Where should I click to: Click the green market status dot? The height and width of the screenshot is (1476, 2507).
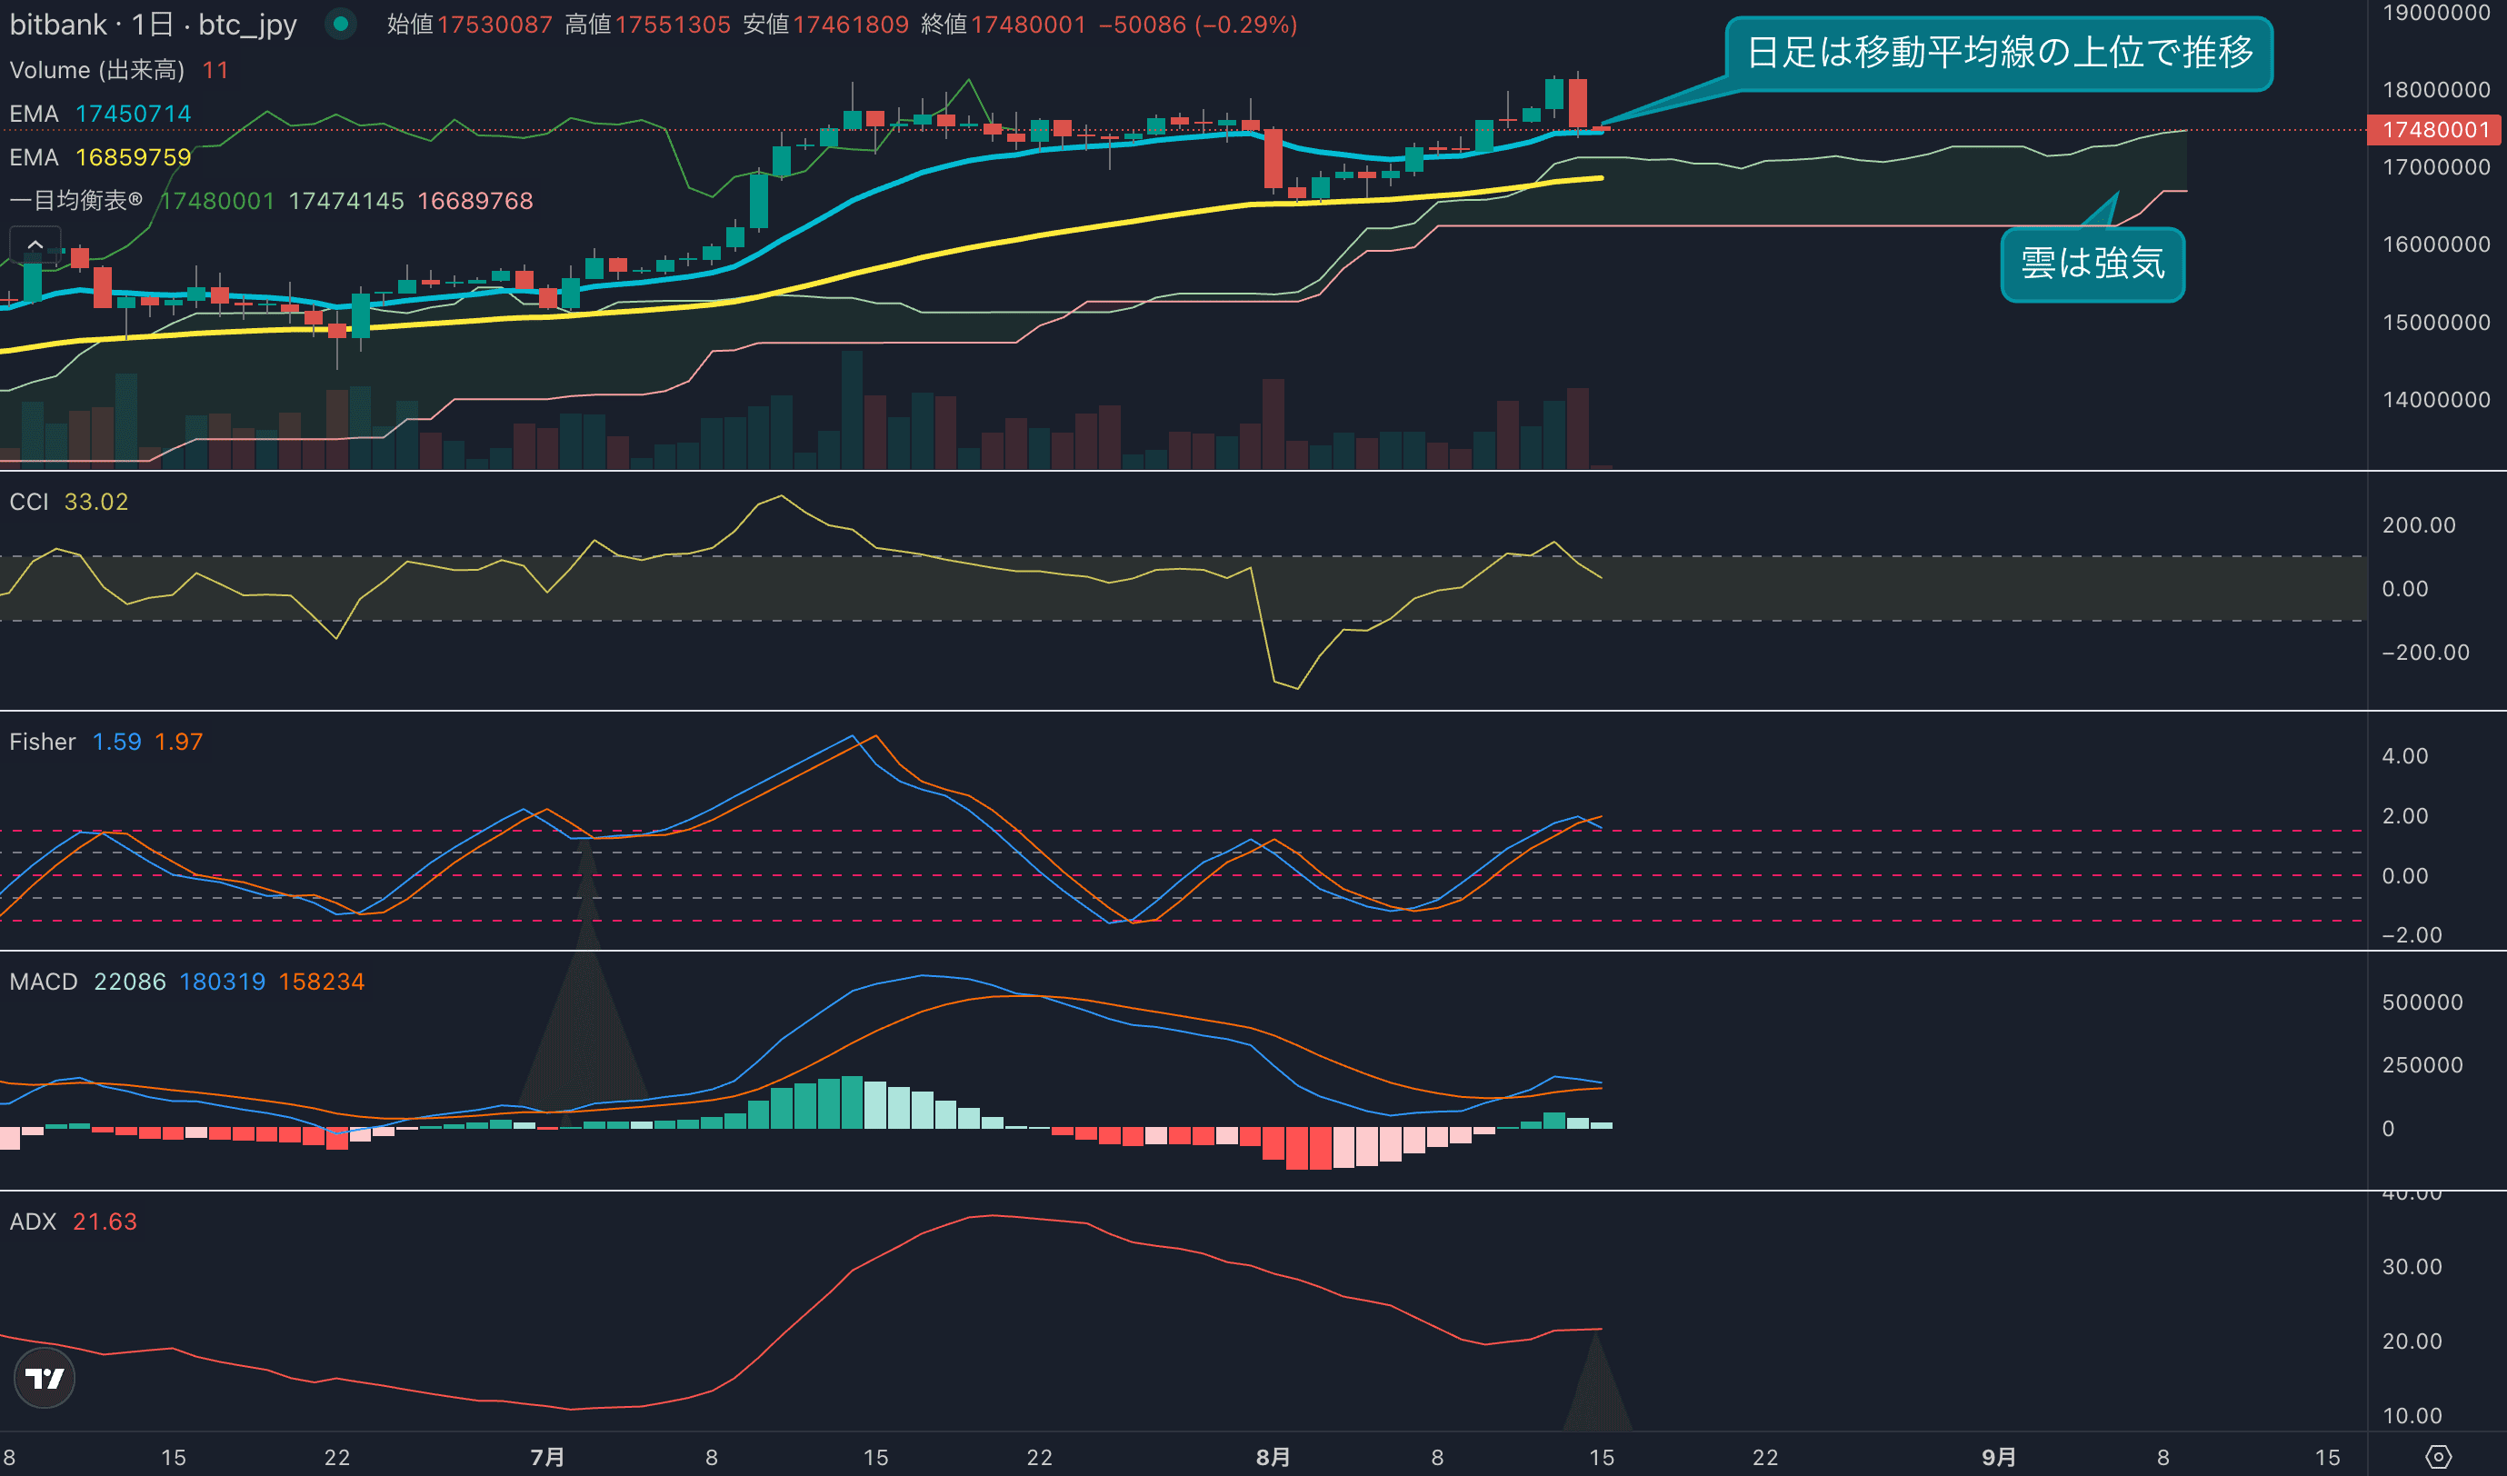point(341,24)
